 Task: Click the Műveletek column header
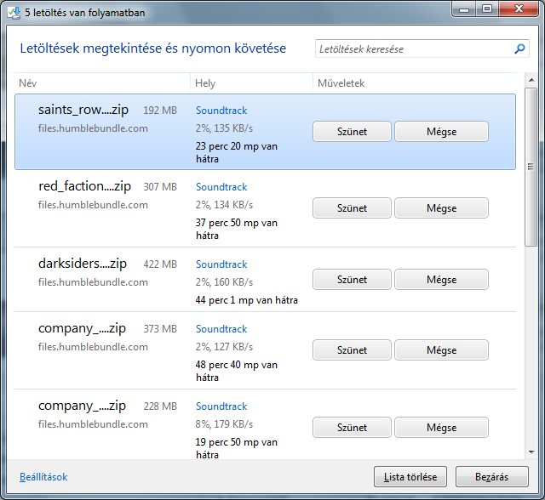click(x=341, y=83)
